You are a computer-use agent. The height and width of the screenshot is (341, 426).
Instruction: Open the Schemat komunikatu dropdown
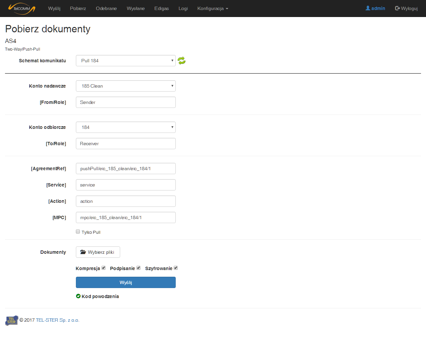click(x=125, y=61)
